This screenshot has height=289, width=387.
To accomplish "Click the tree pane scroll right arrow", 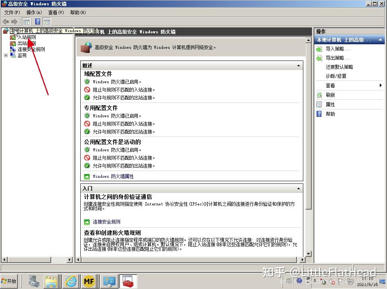I will coord(70,259).
